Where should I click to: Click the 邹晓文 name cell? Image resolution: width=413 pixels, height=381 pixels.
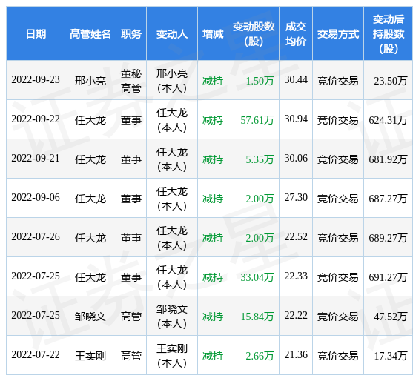tap(90, 317)
